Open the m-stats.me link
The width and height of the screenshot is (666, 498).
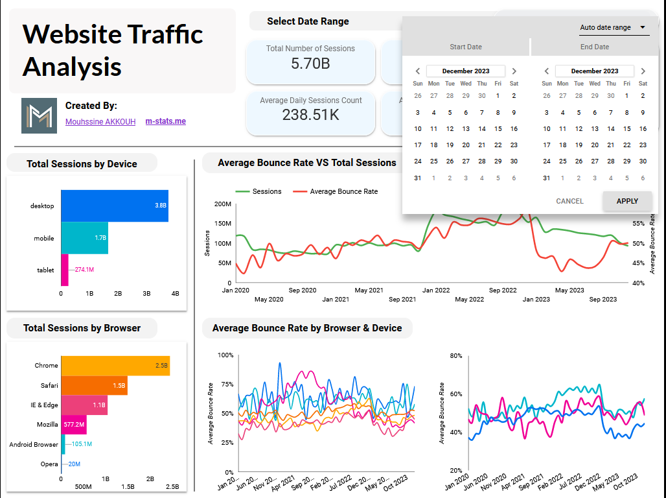[x=165, y=121]
